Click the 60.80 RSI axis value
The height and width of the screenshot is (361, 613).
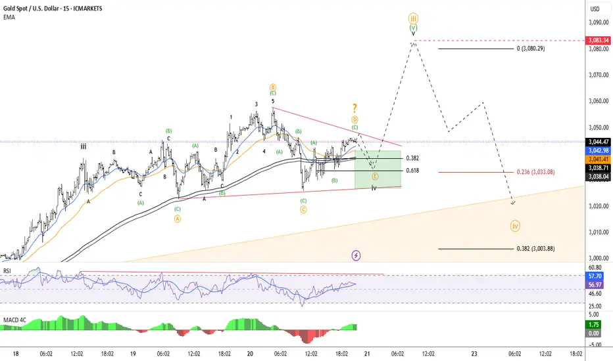(595, 267)
